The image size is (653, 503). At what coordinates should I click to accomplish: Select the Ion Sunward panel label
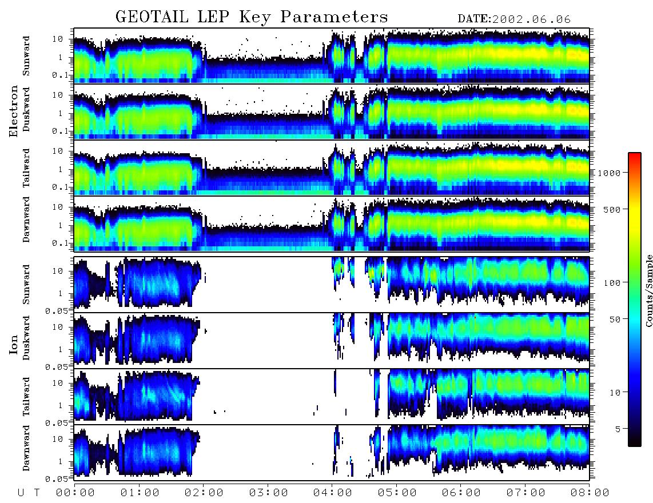coord(26,285)
